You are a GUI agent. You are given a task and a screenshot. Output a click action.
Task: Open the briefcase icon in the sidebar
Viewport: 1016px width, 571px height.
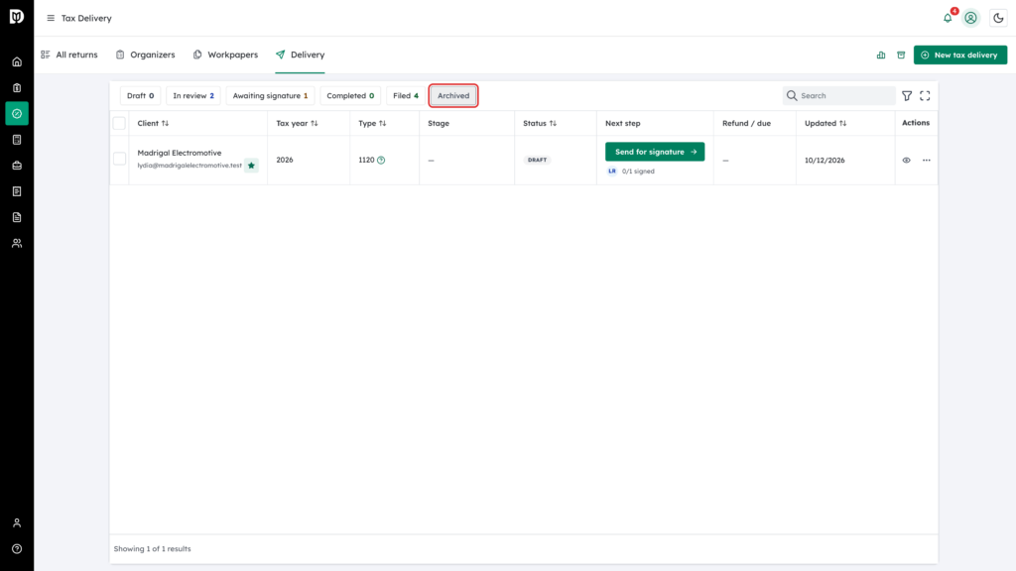click(17, 166)
